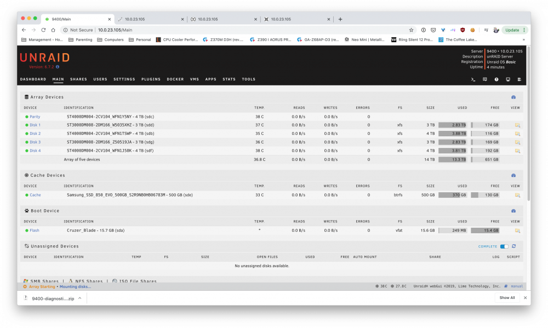548x328 pixels.
Task: Open the Parenting bookmark folder
Action: pos(81,40)
